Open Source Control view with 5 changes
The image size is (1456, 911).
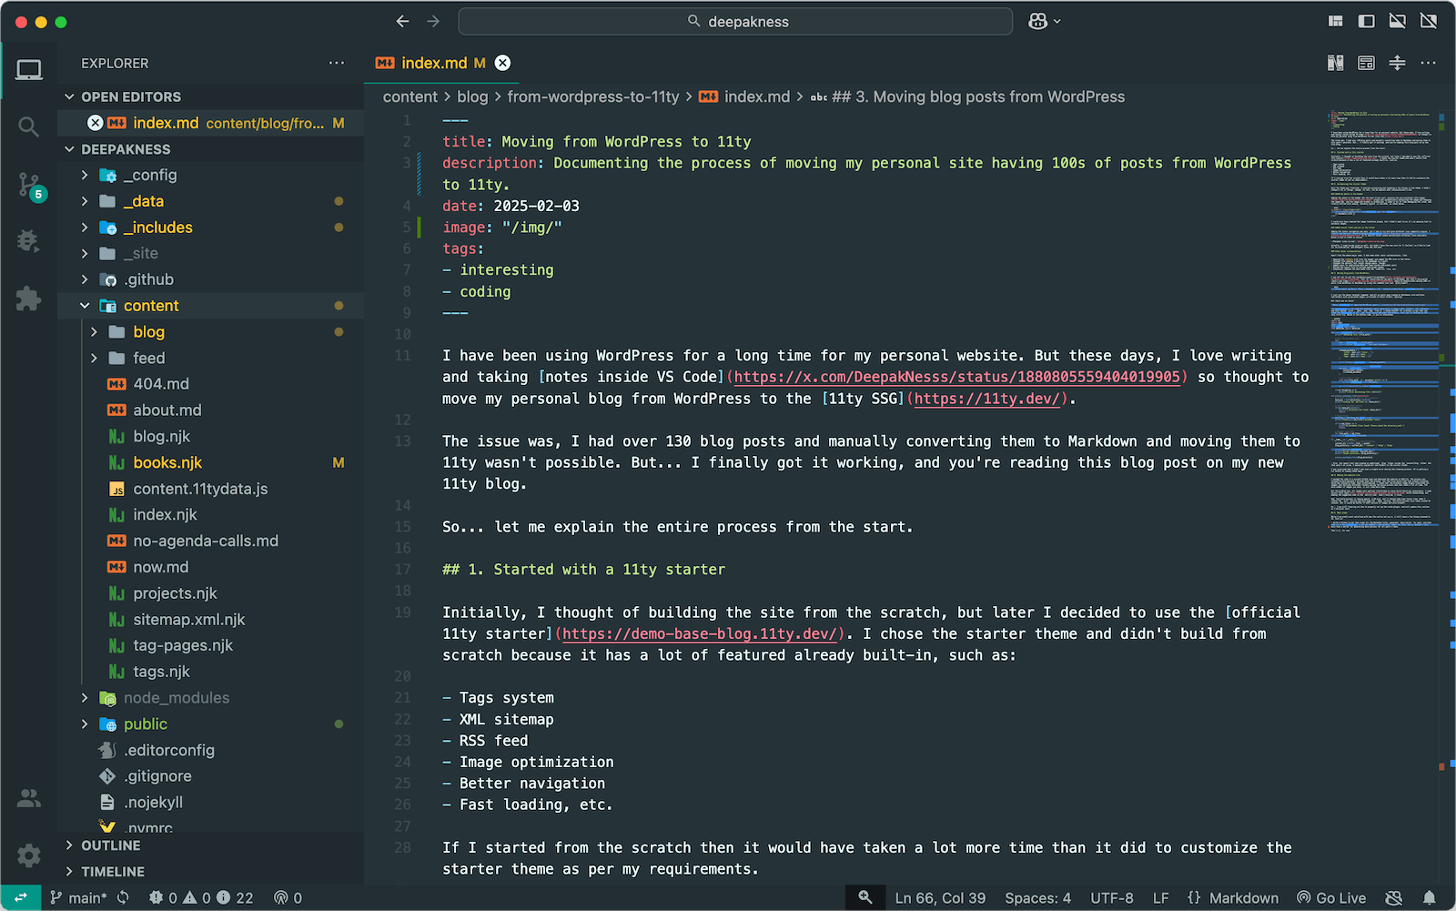(x=28, y=186)
